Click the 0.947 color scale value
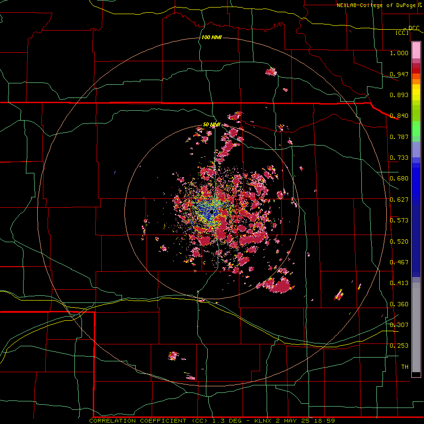The height and width of the screenshot is (424, 424). 399,74
